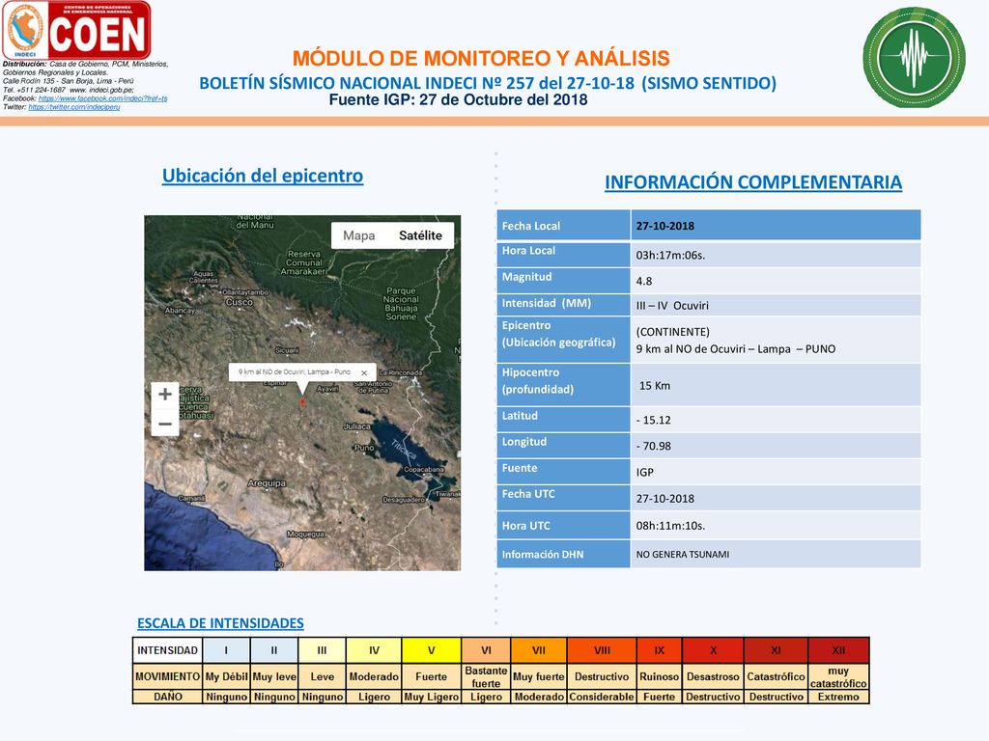This screenshot has height=741, width=989.
Task: Click the Longitud value '- 70.98'
Action: click(x=654, y=446)
